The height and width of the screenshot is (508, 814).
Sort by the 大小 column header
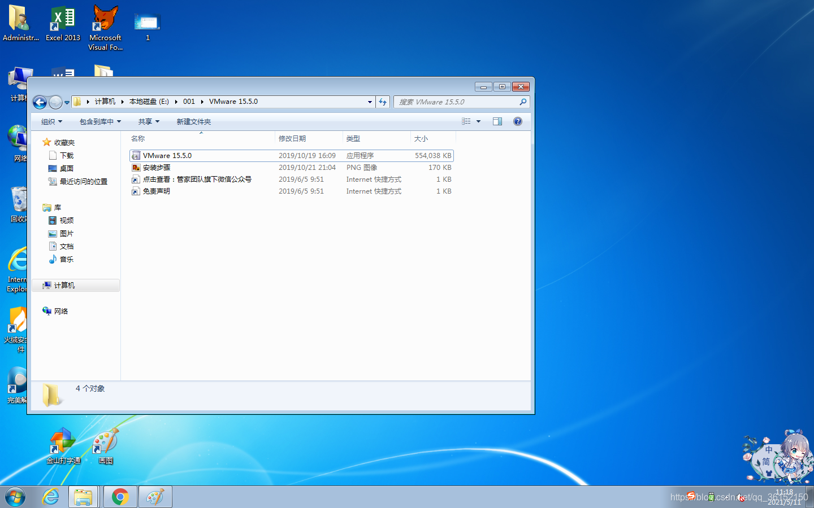[x=433, y=138]
